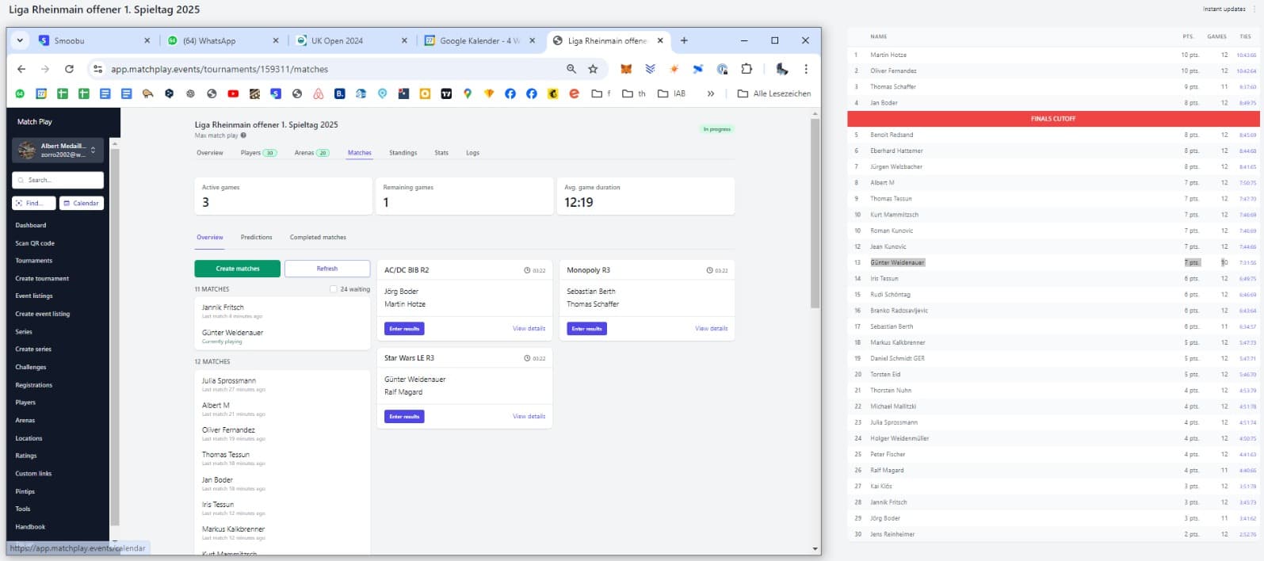This screenshot has height=561, width=1264.
Task: Click Martin Hotze in the standings list
Action: (888, 55)
